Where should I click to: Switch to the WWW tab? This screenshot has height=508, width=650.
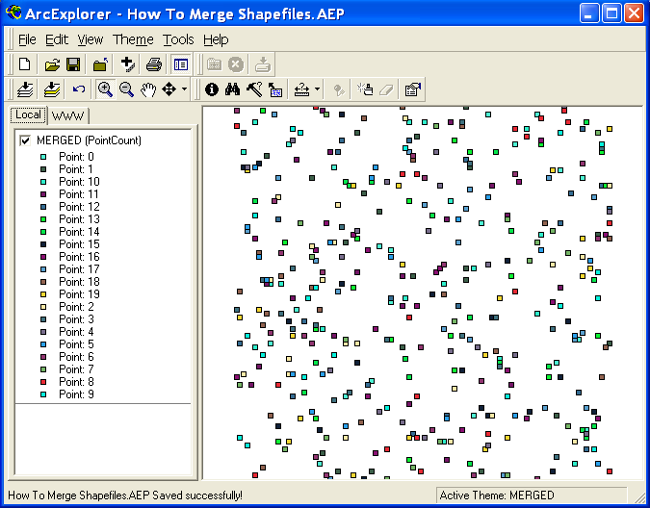(x=68, y=115)
